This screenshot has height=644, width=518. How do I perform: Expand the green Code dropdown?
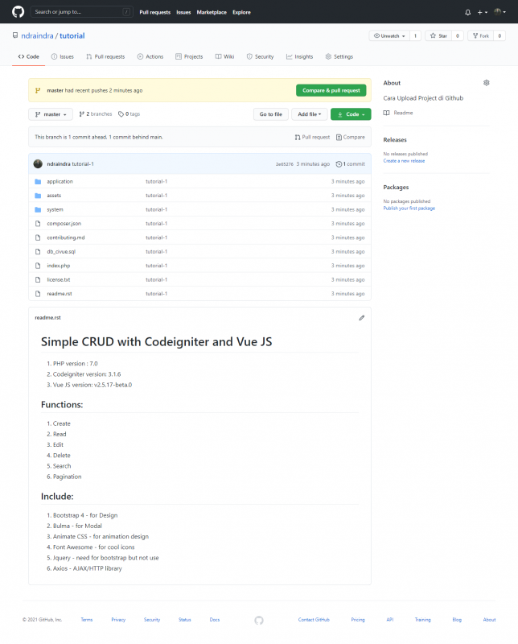350,114
